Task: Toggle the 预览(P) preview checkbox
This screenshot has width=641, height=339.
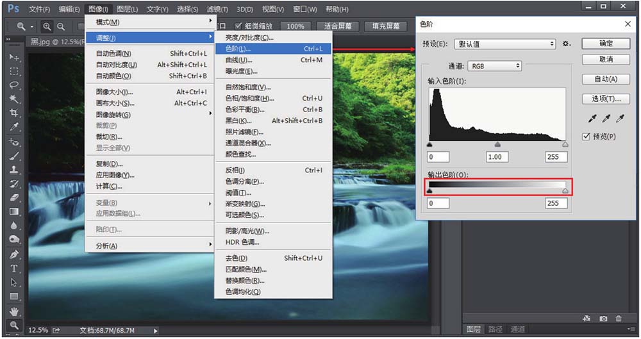Action: pyautogui.click(x=586, y=136)
